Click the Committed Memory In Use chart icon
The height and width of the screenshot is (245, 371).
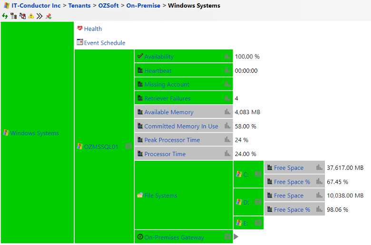pos(227,126)
